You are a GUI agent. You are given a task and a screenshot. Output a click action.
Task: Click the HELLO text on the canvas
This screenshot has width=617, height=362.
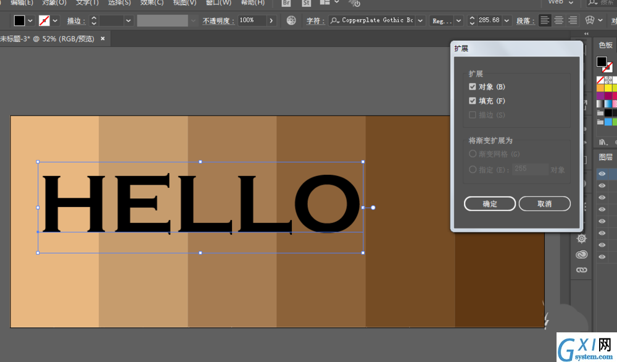click(201, 204)
